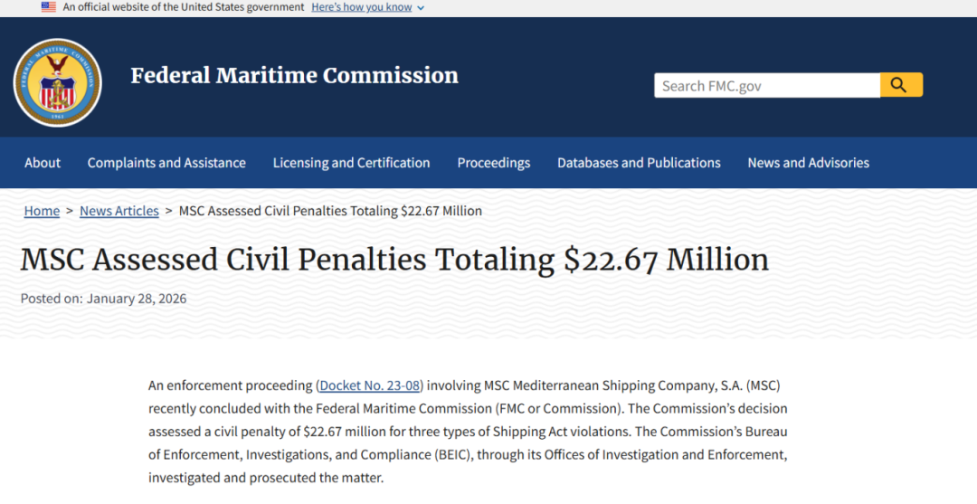Screen dimensions: 977x504
Task: Go to the Proceedings navigation item
Action: (x=493, y=163)
